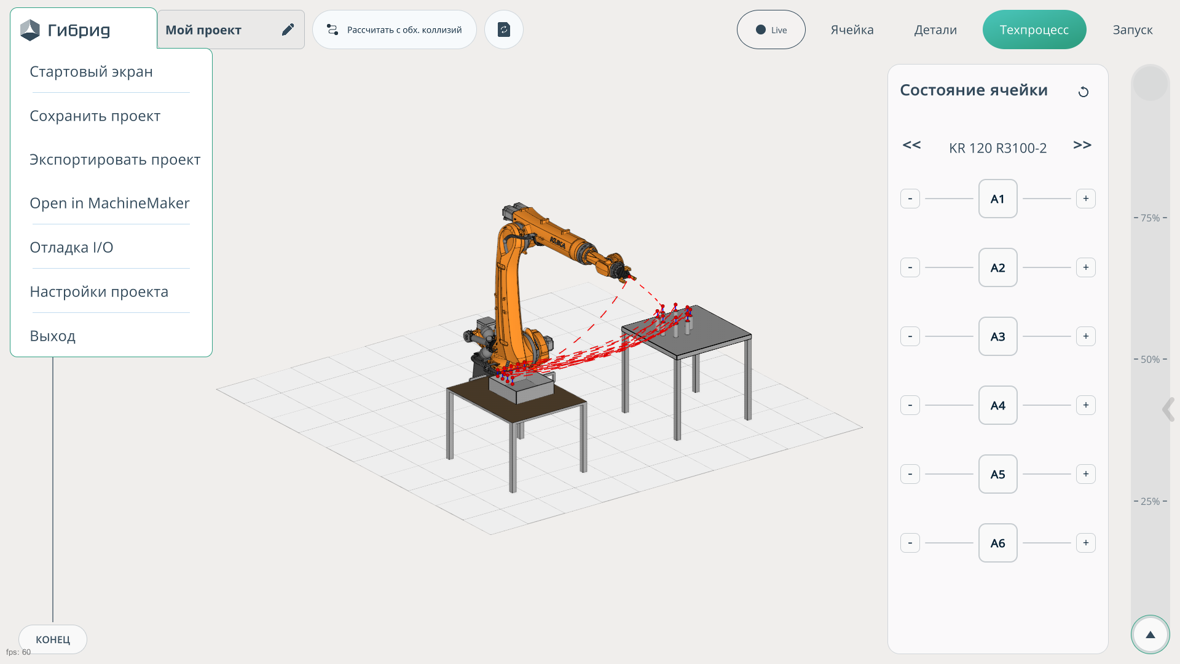Switch to next robot with >> arrow
Viewport: 1180px width, 664px height.
(1082, 145)
